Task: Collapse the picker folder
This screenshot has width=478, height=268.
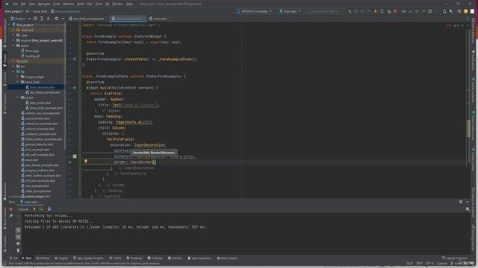Action: 18,98
